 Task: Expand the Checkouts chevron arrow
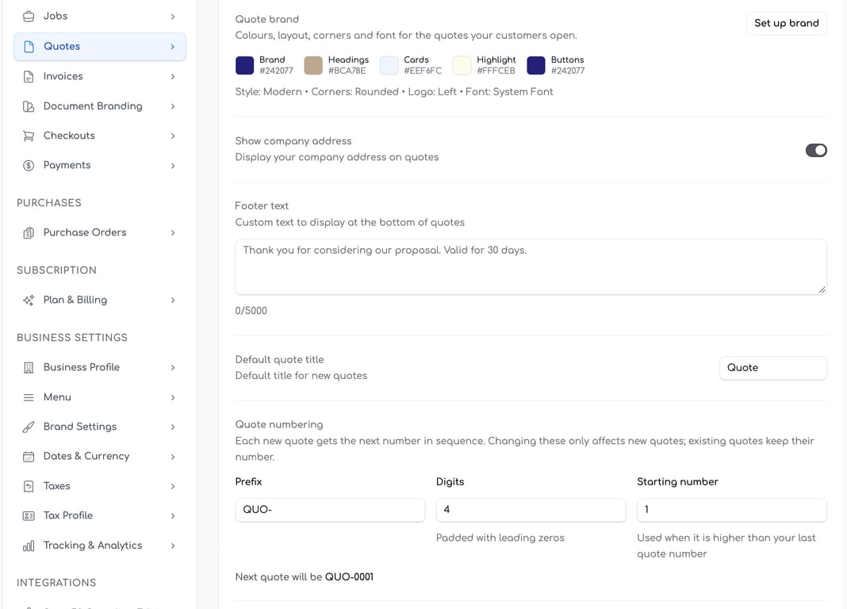pos(173,136)
